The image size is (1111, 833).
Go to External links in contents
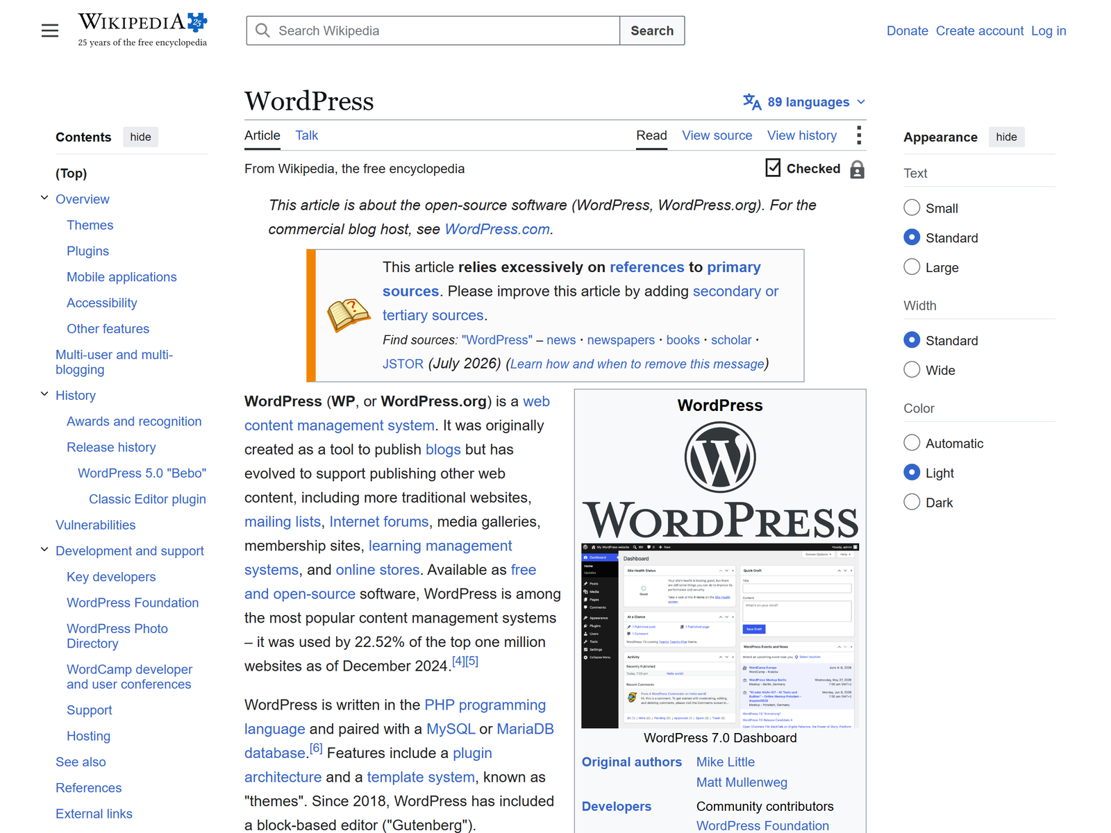[x=94, y=814]
